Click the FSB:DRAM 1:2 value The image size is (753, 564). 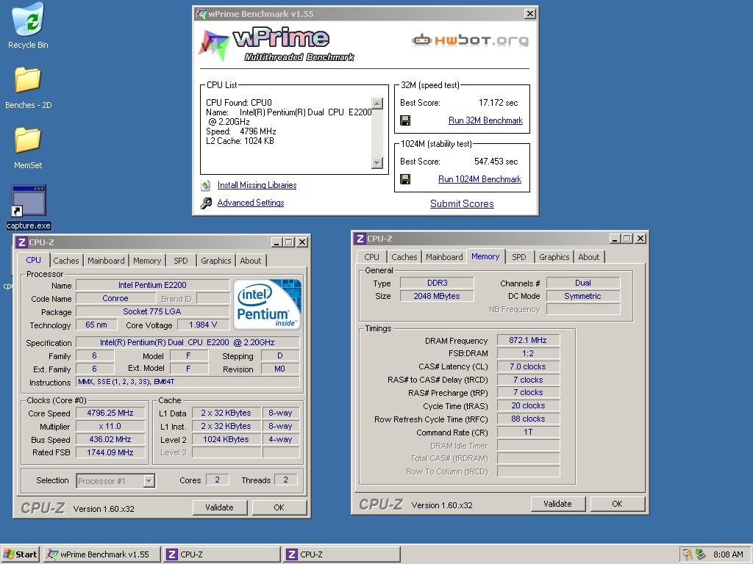click(x=528, y=353)
